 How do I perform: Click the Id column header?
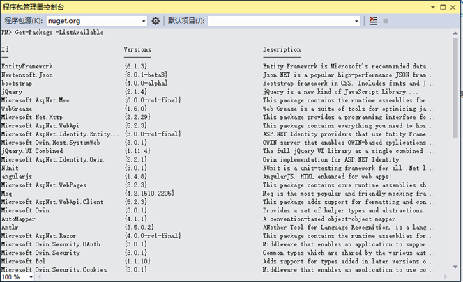pyautogui.click(x=5, y=49)
